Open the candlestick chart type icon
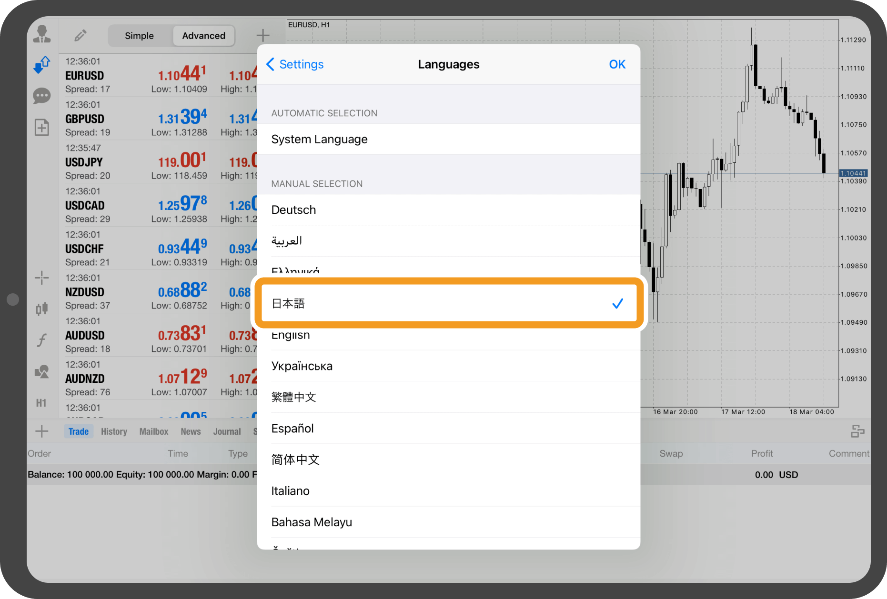The height and width of the screenshot is (599, 887). point(42,309)
